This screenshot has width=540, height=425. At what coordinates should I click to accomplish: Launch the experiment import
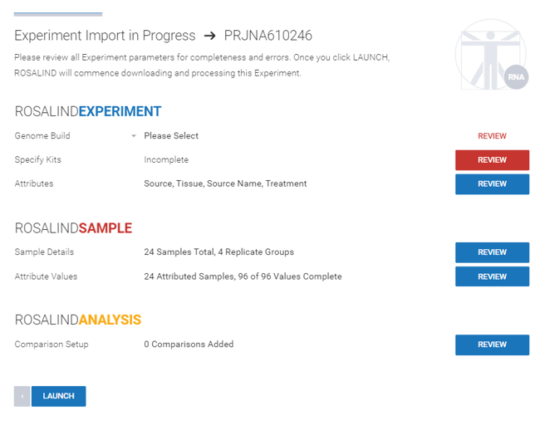58,396
